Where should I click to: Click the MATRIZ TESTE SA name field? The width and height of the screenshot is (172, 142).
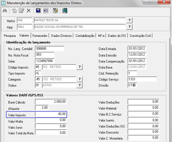pos(80,20)
